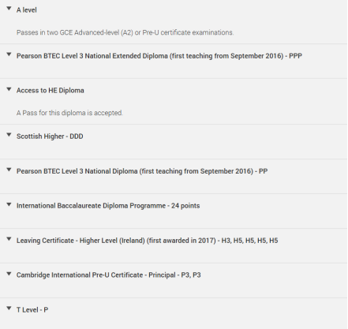Click the A level heading text

tap(27, 10)
